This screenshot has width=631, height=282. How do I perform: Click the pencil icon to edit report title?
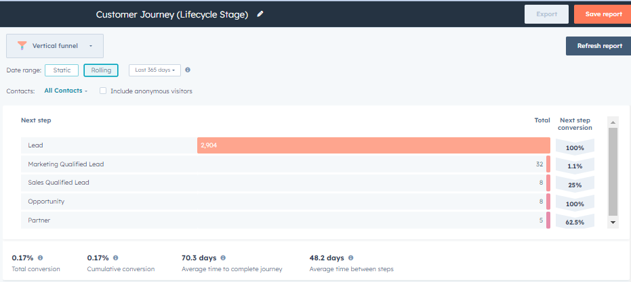click(x=260, y=14)
